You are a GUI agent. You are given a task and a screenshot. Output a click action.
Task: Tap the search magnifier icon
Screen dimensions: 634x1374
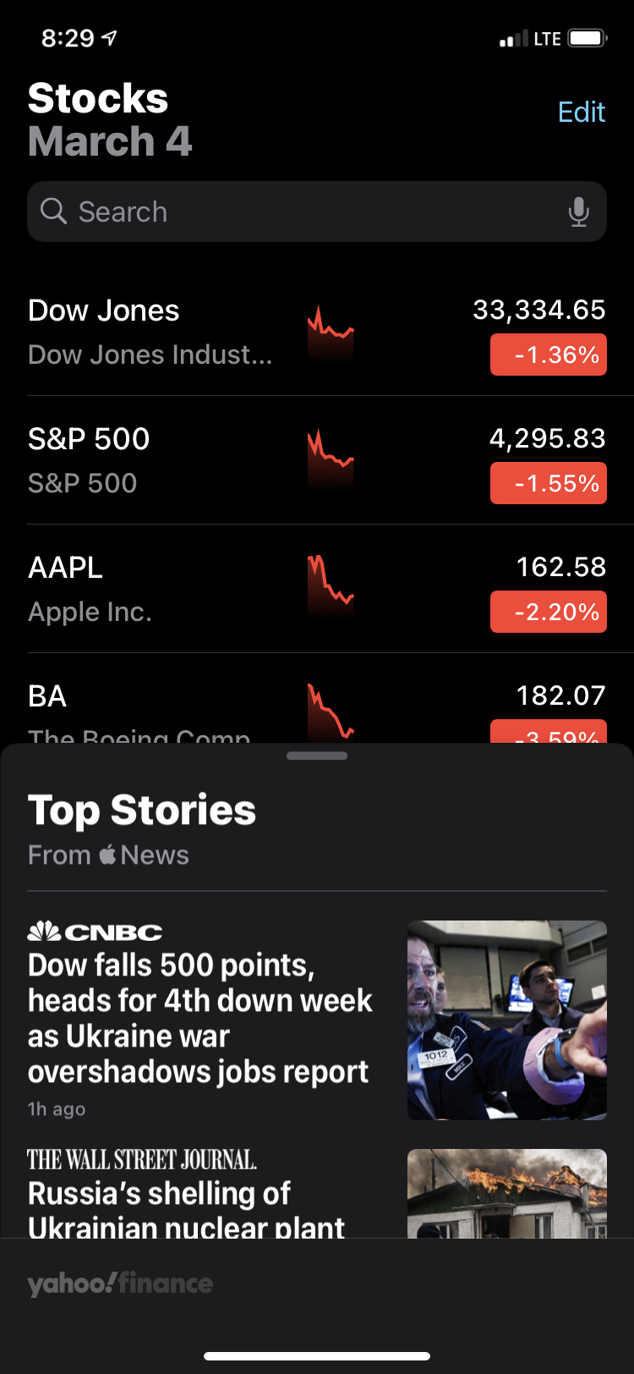click(53, 211)
